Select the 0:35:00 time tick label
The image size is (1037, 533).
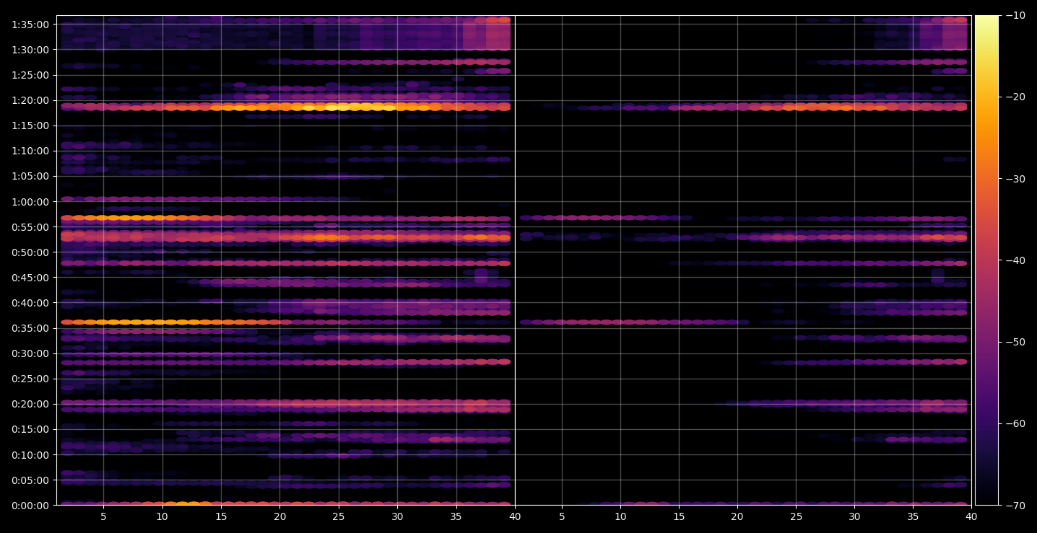[x=30, y=328]
